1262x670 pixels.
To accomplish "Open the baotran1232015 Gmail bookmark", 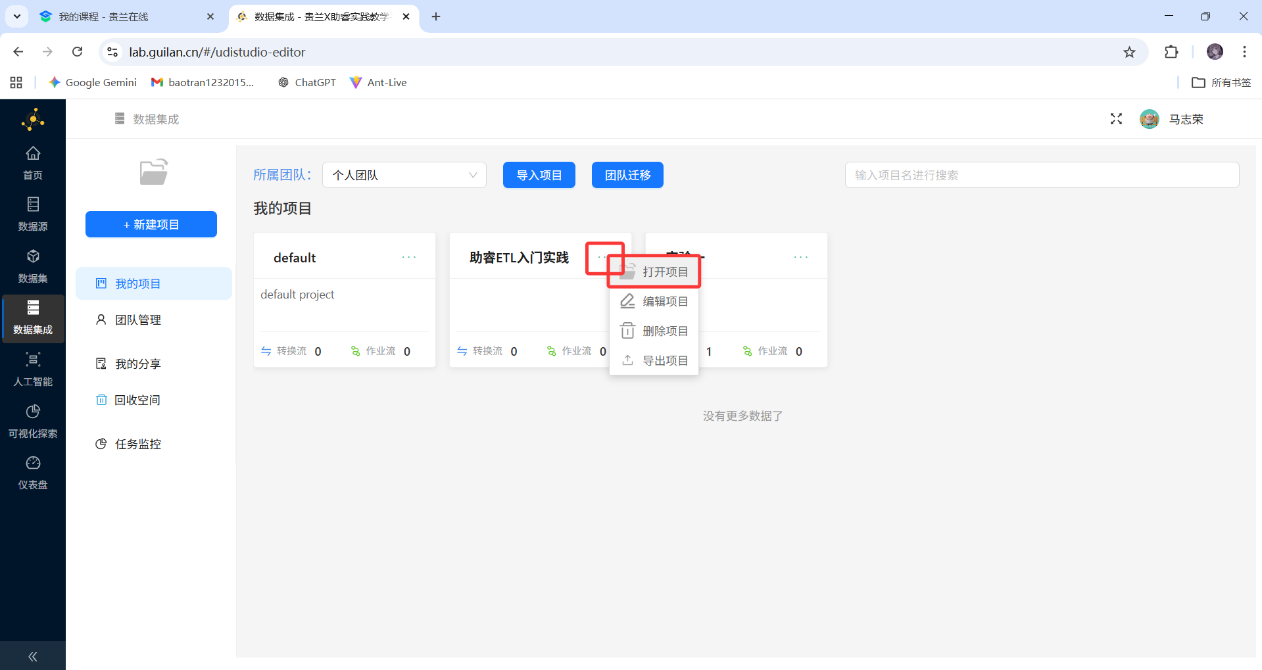I will pyautogui.click(x=203, y=82).
